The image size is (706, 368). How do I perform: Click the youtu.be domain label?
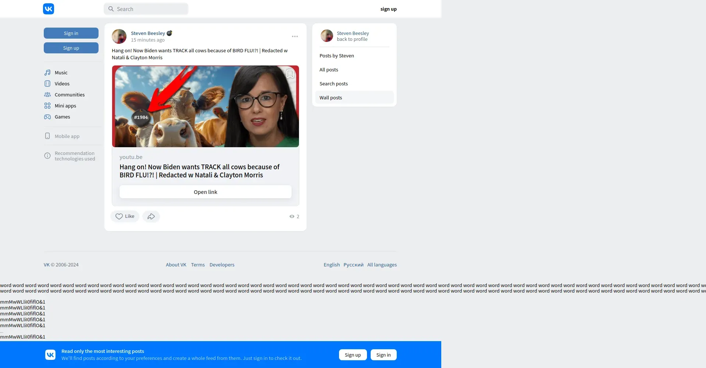pos(131,157)
